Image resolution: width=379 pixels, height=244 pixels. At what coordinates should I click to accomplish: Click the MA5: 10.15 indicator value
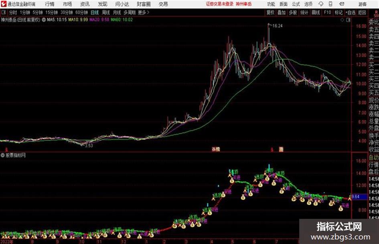(x=57, y=20)
